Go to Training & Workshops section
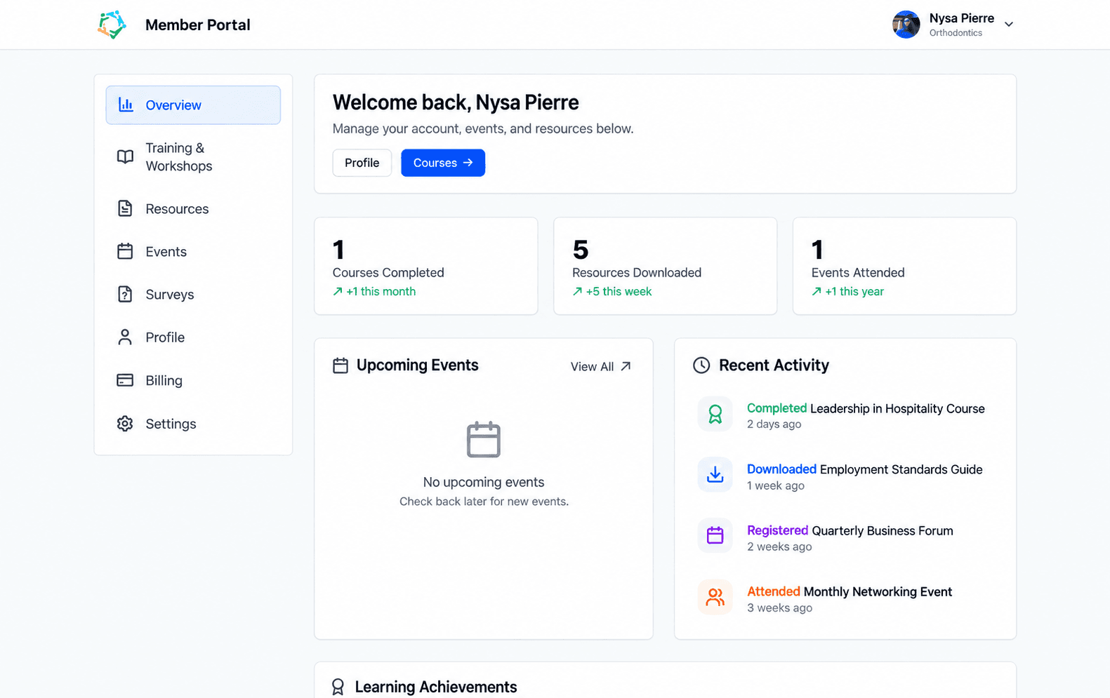Screen dimensions: 1110x698 (x=193, y=157)
